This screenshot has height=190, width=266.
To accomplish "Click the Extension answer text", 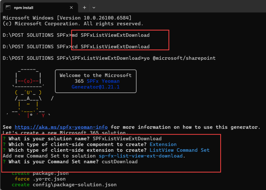I will coord(163,145).
